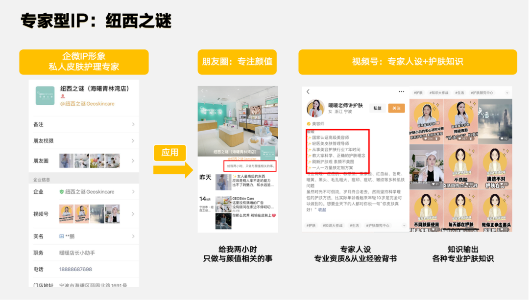Viewport: 529px width, 300px height.
Task: Click the GEOSkin Care post title
Action: click(243, 199)
